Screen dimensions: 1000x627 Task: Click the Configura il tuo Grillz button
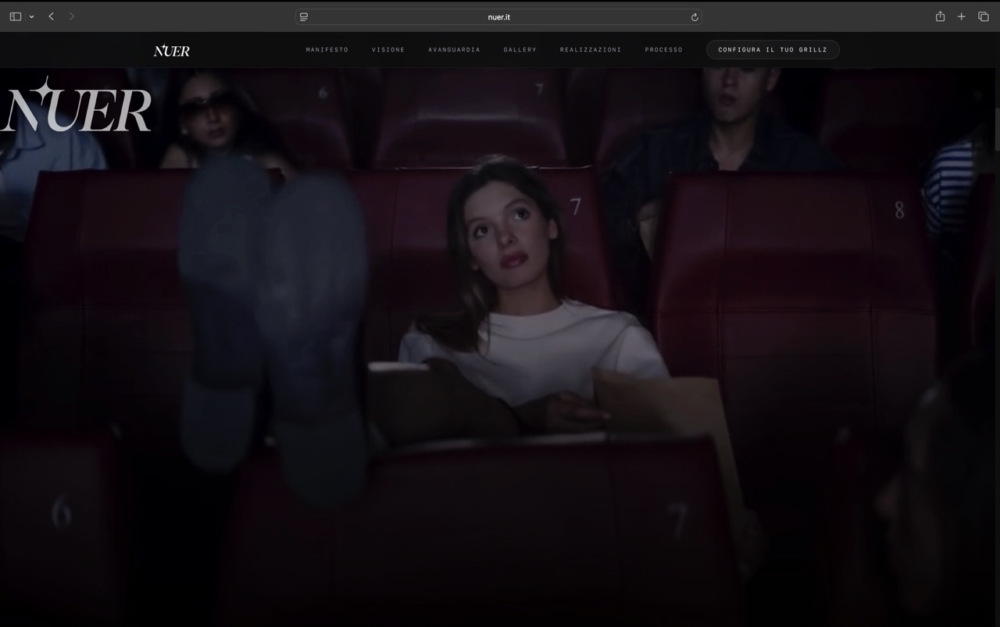point(773,50)
